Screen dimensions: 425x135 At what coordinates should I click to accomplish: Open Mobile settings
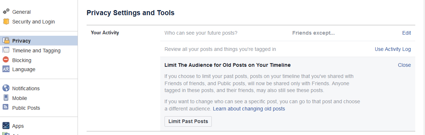(x=19, y=98)
